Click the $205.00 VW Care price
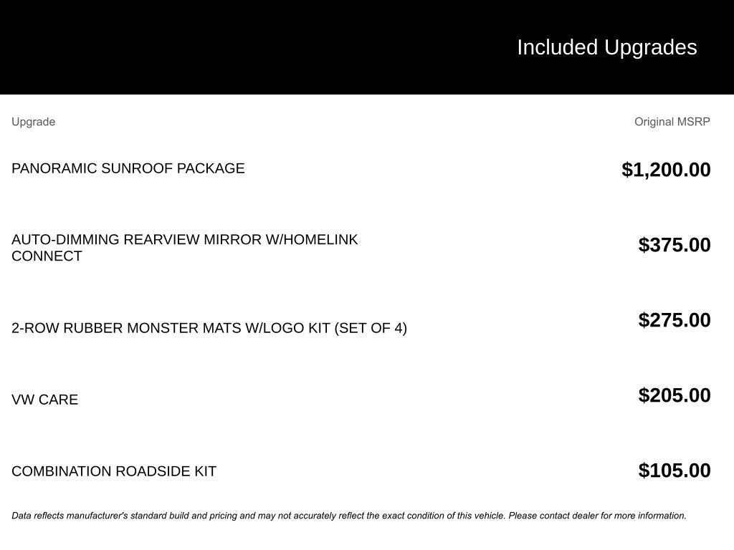The height and width of the screenshot is (550, 734). pyautogui.click(x=674, y=395)
